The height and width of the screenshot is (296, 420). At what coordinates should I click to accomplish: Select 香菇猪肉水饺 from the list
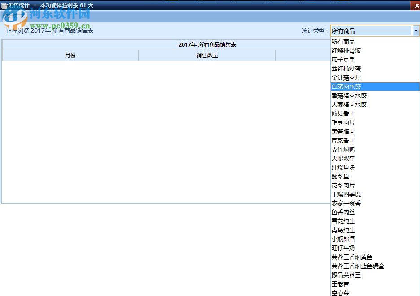pos(375,96)
